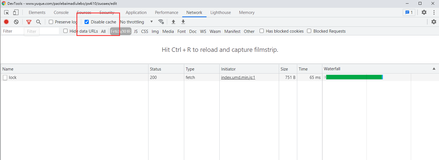Filter requests by Font

pos(181,31)
